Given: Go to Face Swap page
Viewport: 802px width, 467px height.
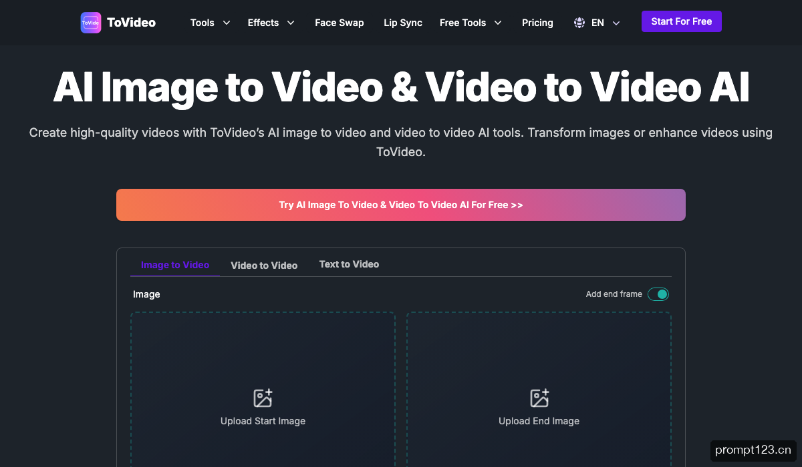Looking at the screenshot, I should tap(340, 23).
